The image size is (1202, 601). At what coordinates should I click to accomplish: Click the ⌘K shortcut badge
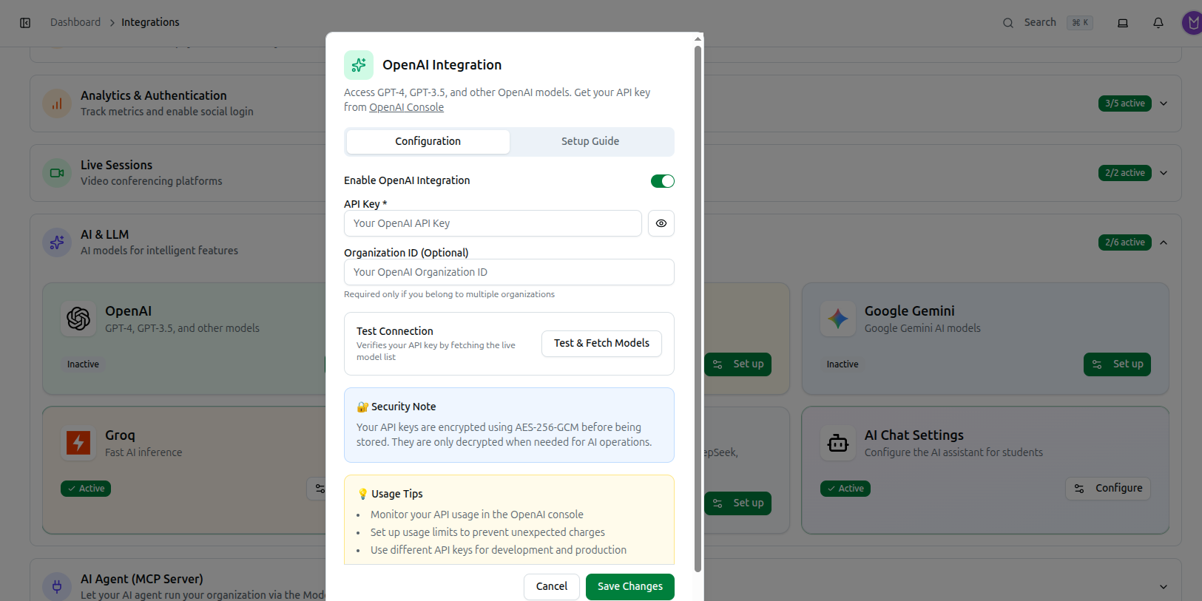pyautogui.click(x=1080, y=23)
